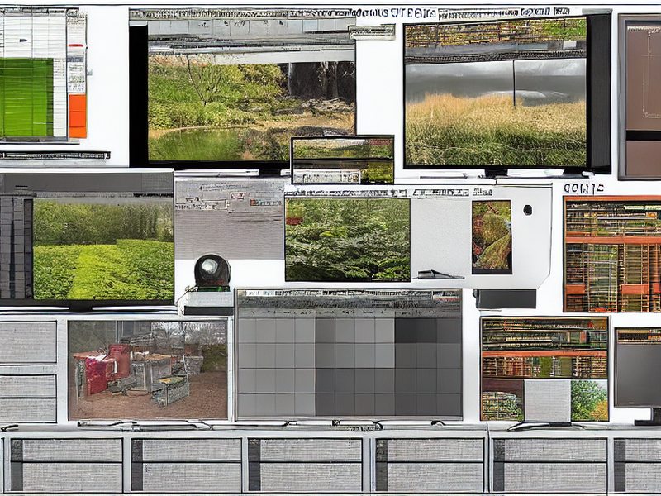This screenshot has width=661, height=496.
Task: Open the green hedge rows field image
Action: (x=103, y=250)
